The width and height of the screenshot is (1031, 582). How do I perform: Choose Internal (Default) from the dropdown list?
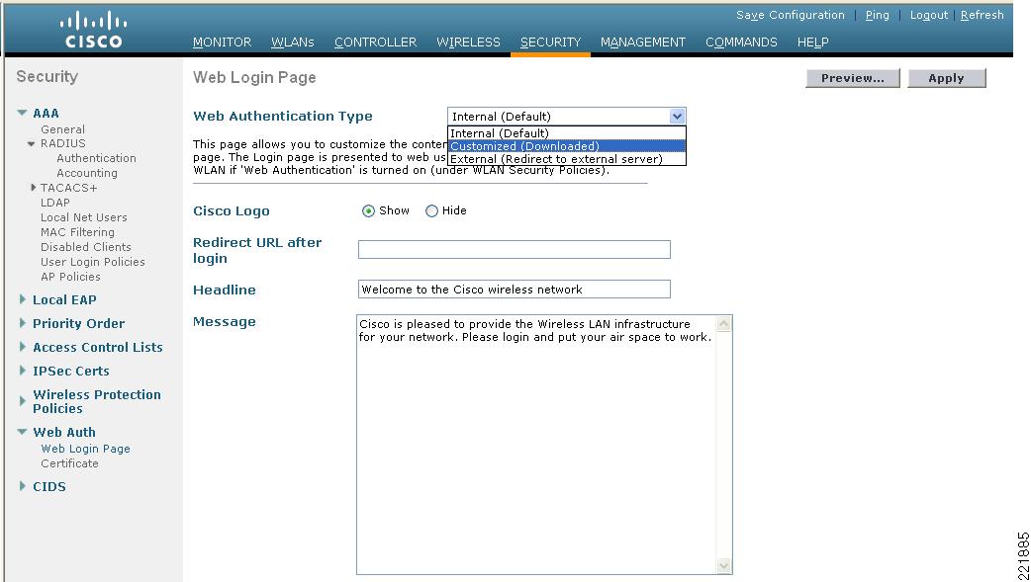(x=566, y=133)
